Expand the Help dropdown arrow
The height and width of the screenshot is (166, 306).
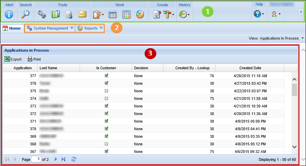click(x=263, y=14)
